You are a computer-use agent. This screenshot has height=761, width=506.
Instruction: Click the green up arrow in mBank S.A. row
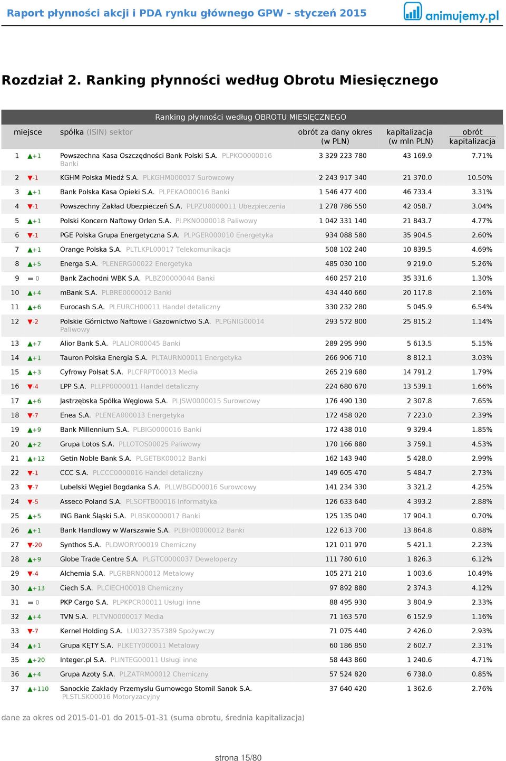[30, 293]
